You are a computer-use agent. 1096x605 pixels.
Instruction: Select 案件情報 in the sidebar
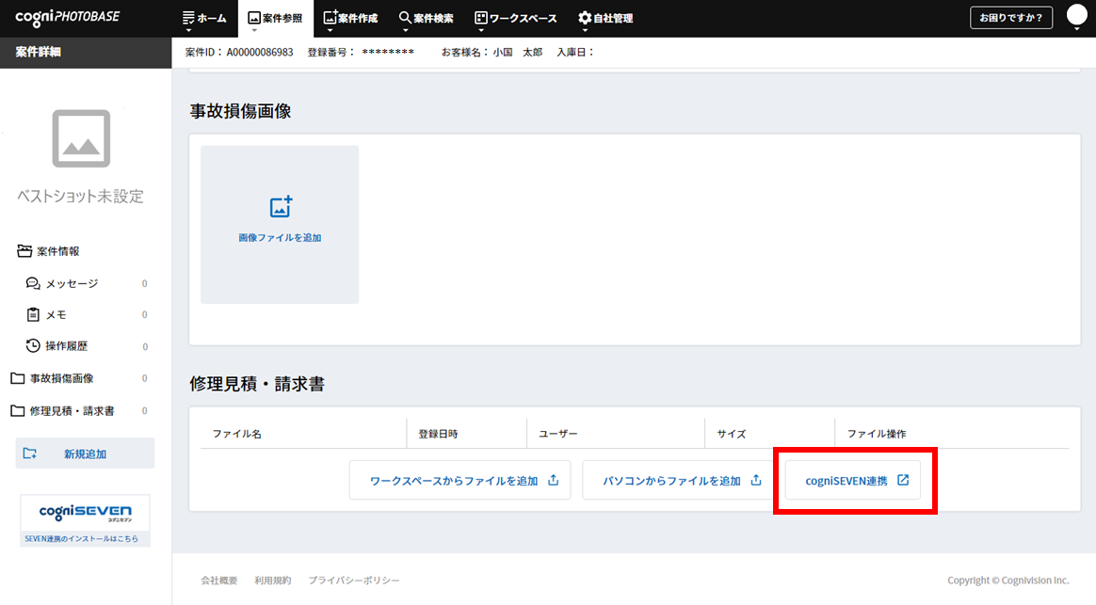[57, 251]
